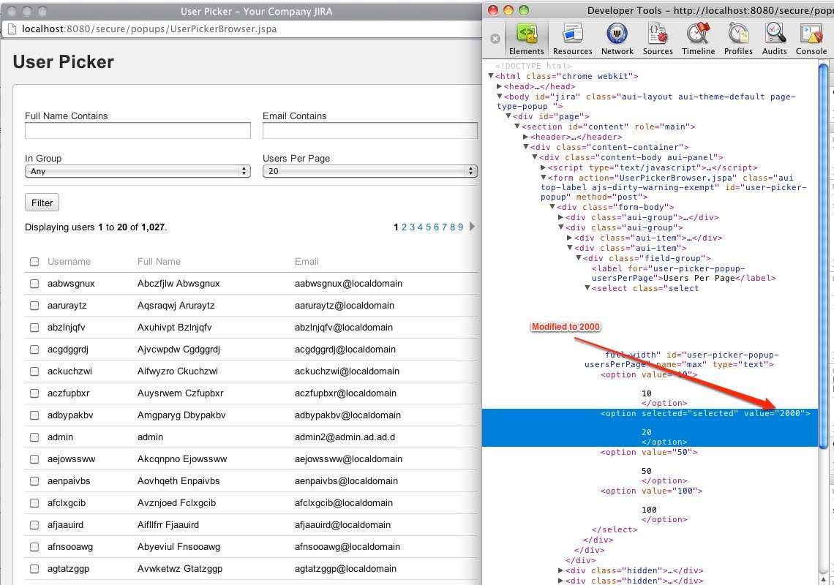This screenshot has height=585, width=834.
Task: Click the Username column header
Action: click(69, 262)
